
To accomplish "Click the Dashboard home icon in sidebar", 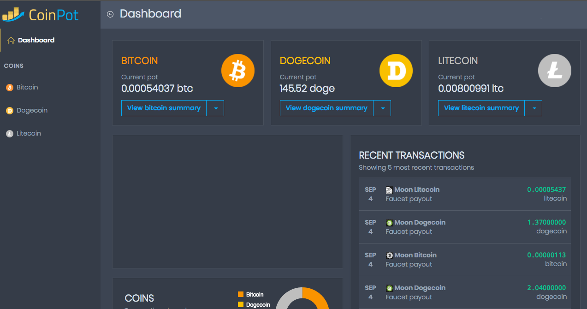I will point(11,41).
